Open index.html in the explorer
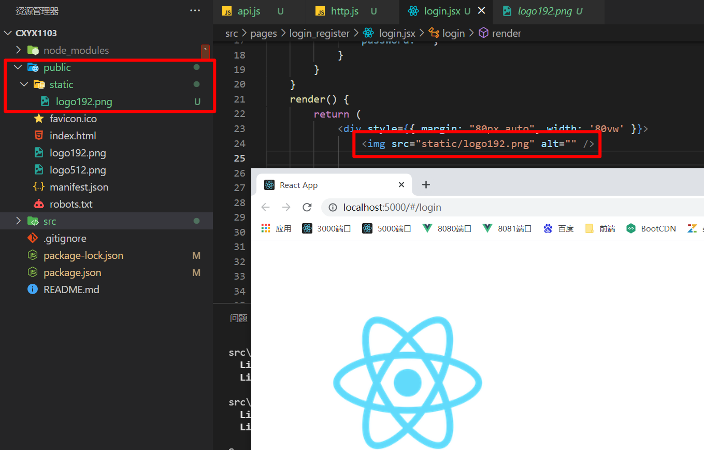Image resolution: width=704 pixels, height=450 pixels. 73,136
